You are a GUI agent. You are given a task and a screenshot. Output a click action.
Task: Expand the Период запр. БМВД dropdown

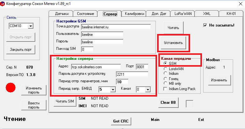pyautogui.click(x=113, y=89)
